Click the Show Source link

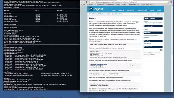point(147,44)
